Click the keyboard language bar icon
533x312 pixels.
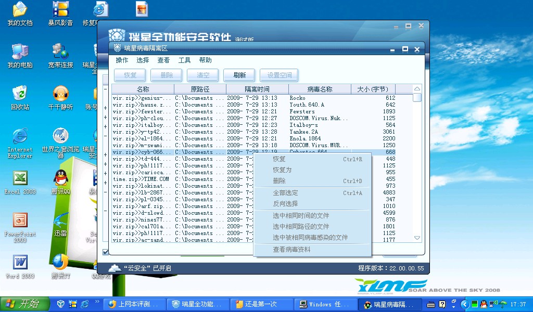[x=430, y=305]
